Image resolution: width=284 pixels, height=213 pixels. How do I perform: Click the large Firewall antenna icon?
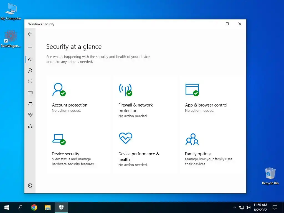(125, 90)
